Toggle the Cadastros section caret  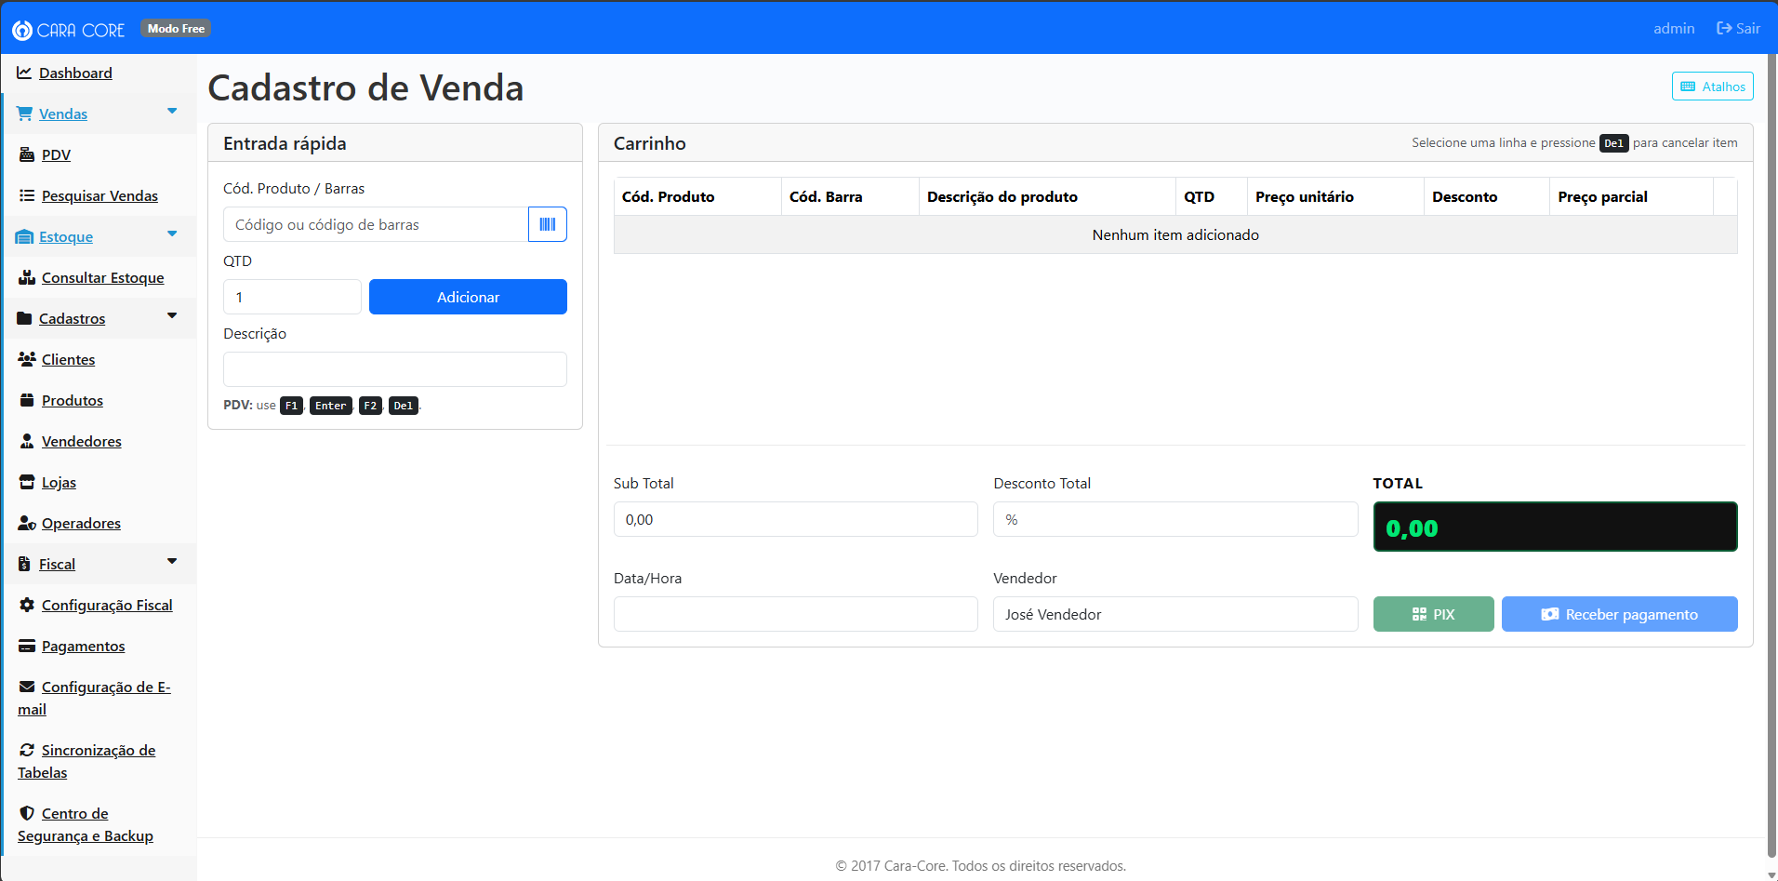pos(172,316)
